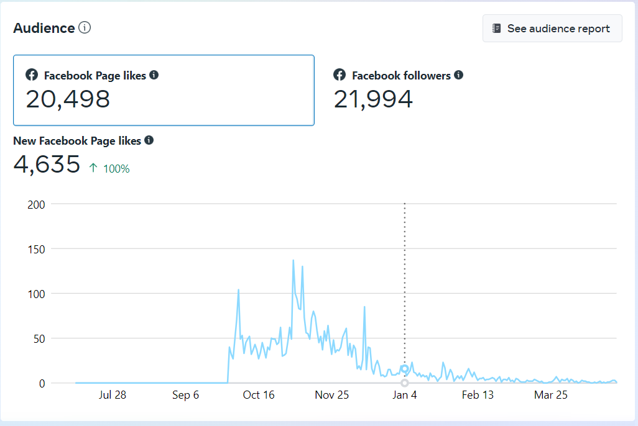This screenshot has width=638, height=426.
Task: Click the Oct 16 date label on axis
Action: 259,395
